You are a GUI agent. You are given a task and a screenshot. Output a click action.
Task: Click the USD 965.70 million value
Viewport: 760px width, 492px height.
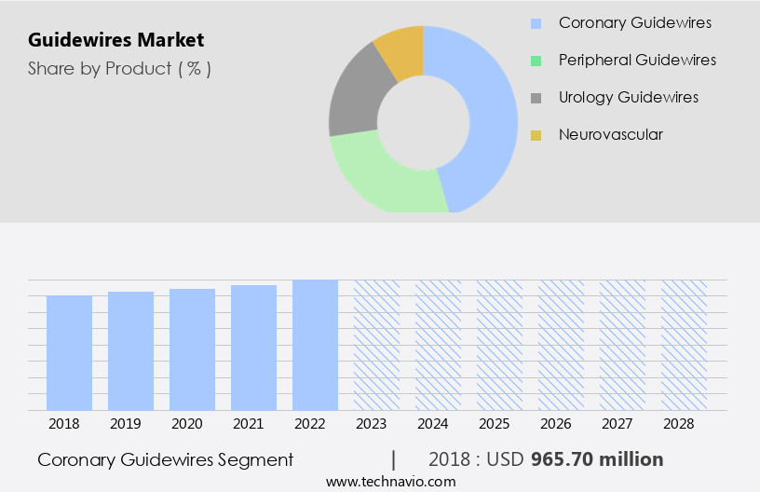[597, 459]
